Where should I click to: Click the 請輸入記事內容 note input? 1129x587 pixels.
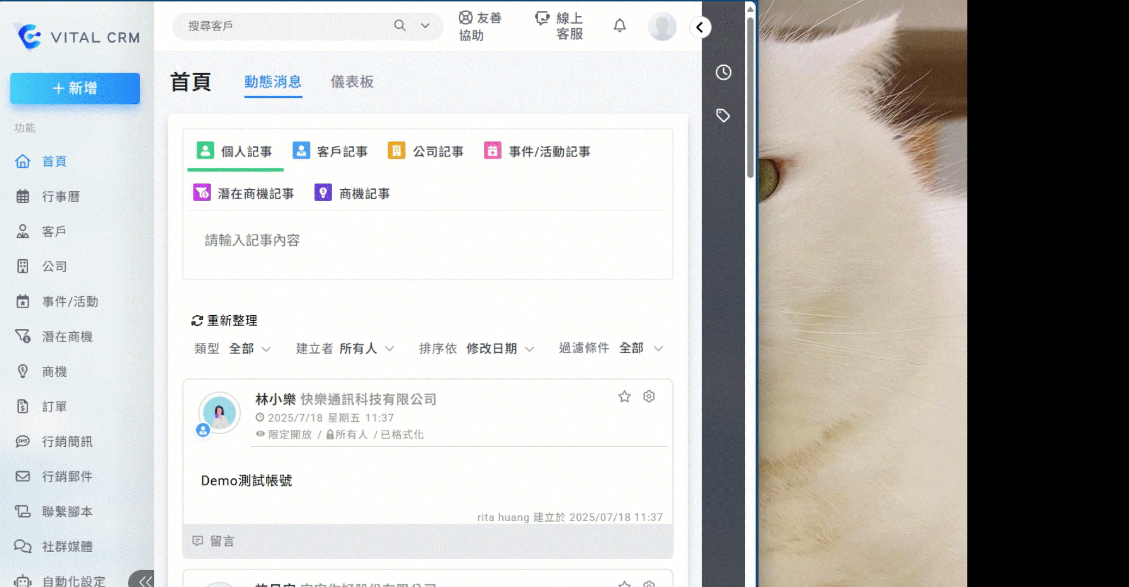[x=427, y=240]
